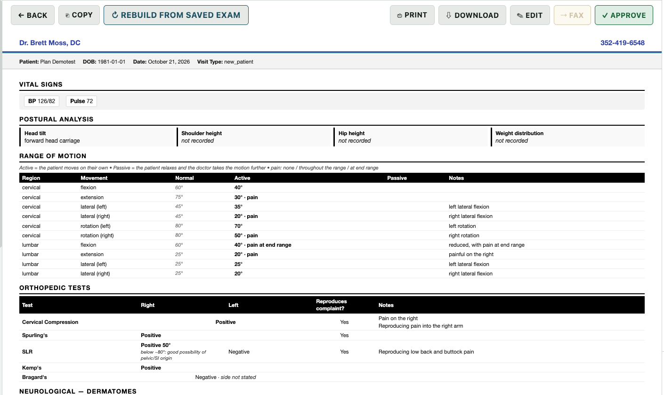664x395 pixels.
Task: Click the Passive column header
Action: (x=397, y=178)
